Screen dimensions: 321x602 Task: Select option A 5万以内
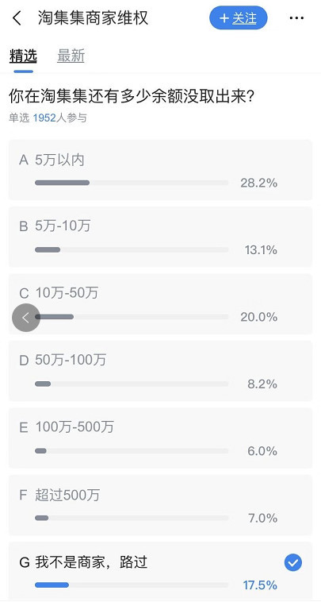tap(160, 170)
